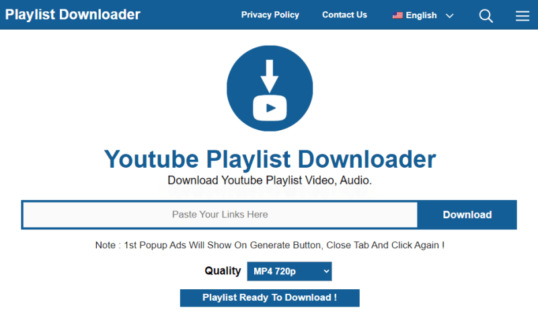Focus the Paste Your Links Here field
The image size is (538, 312).
[220, 215]
